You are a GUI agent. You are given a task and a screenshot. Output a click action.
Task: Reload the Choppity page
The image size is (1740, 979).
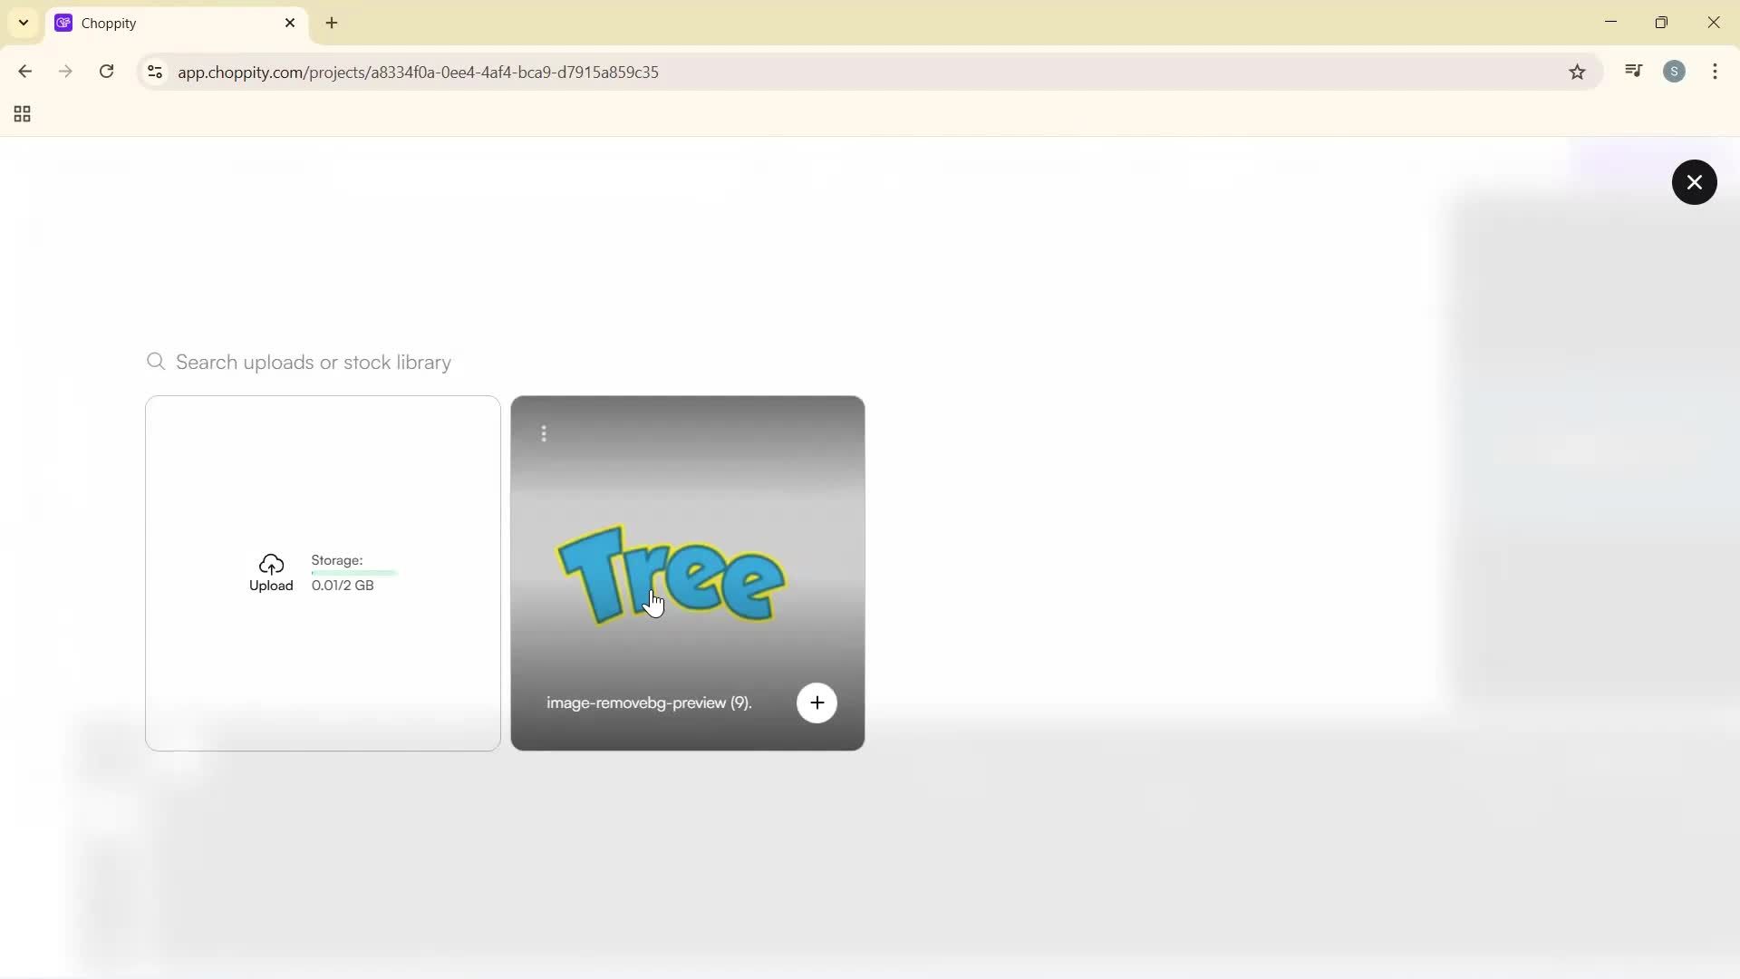[107, 72]
